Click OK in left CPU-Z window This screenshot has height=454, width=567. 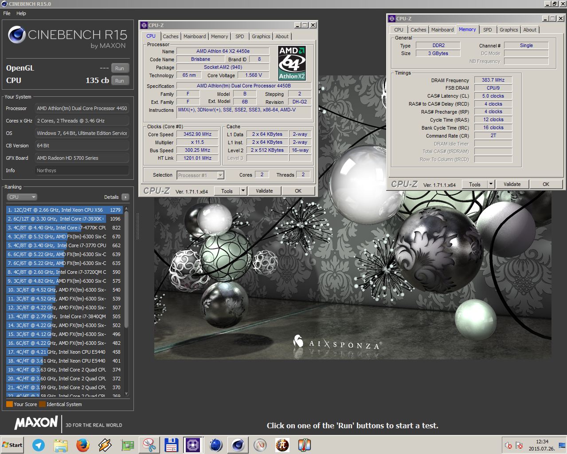(x=298, y=191)
